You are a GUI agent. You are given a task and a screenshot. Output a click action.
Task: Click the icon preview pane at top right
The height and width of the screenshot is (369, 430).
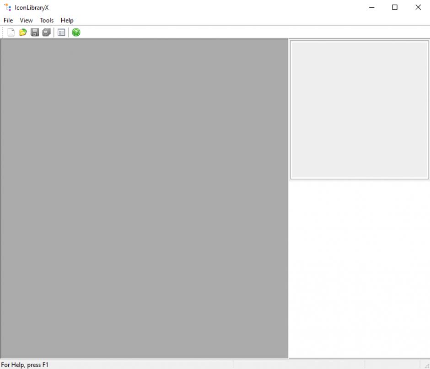[x=359, y=110]
